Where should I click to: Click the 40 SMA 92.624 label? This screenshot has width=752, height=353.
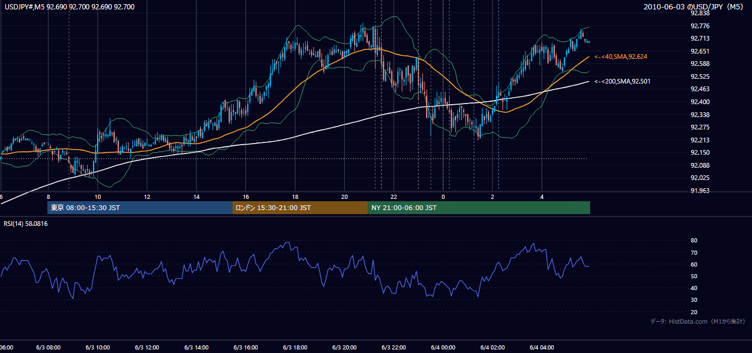[x=621, y=56]
